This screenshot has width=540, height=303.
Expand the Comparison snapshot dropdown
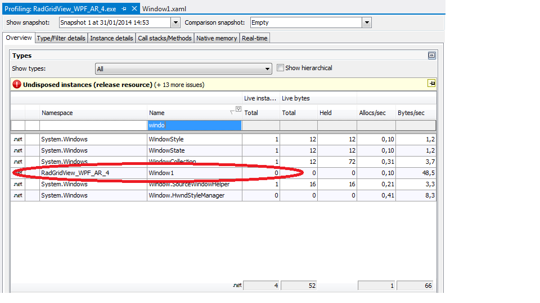(x=367, y=22)
